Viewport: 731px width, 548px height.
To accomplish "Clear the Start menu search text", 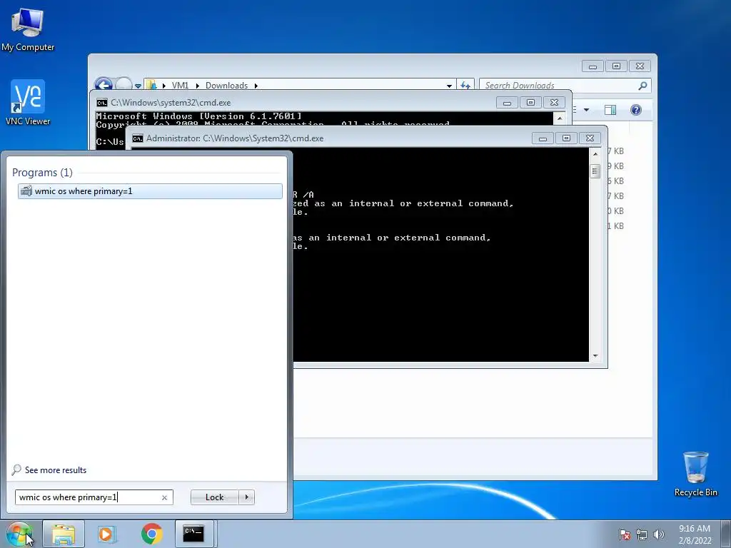I will tap(164, 497).
